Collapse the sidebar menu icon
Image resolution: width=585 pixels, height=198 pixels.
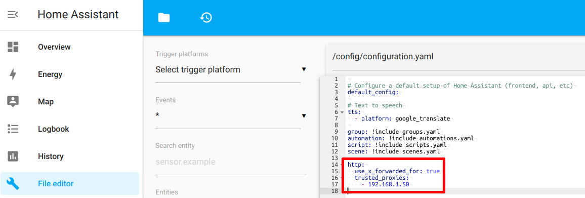(13, 15)
